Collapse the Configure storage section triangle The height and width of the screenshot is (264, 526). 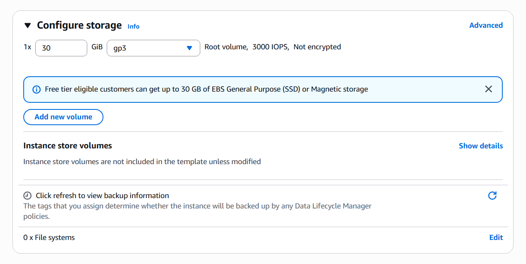point(28,26)
